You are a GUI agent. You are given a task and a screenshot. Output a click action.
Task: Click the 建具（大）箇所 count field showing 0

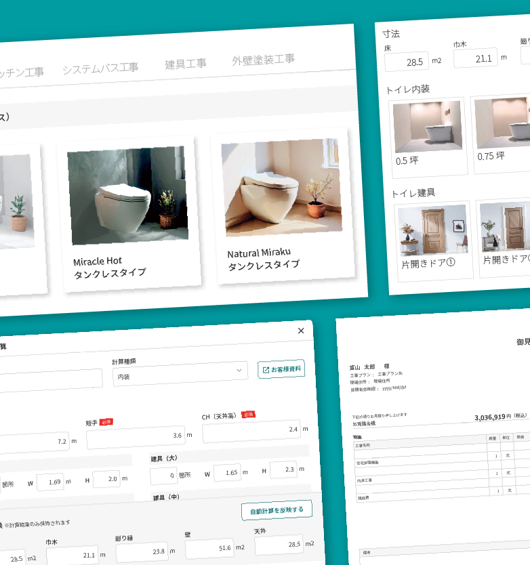(164, 476)
